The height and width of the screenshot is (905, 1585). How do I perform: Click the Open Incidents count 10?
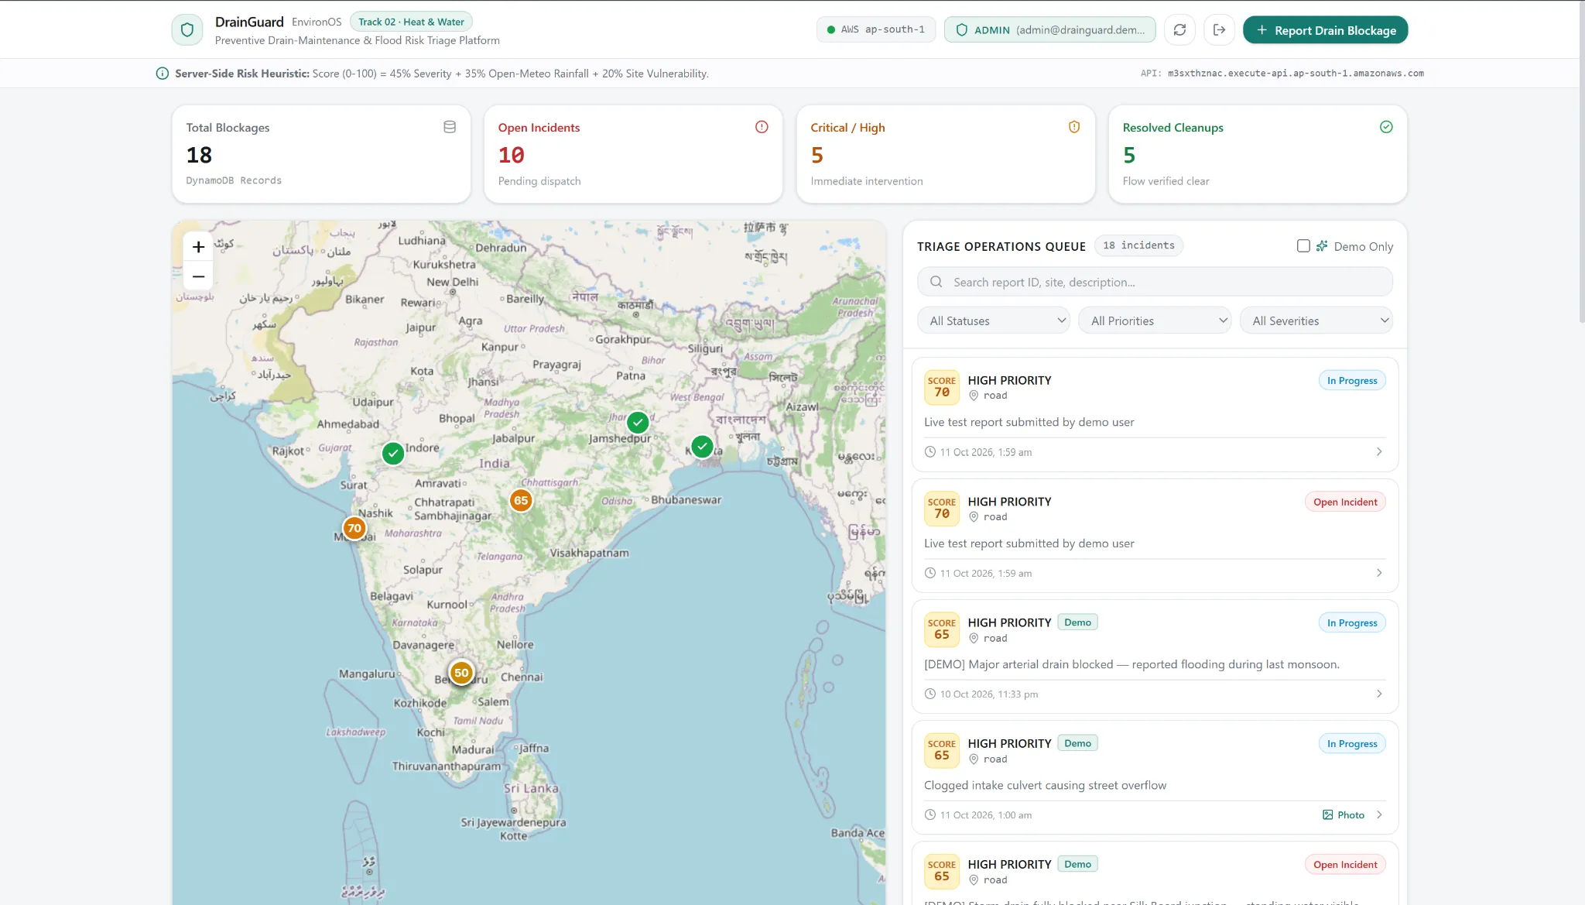click(x=511, y=155)
